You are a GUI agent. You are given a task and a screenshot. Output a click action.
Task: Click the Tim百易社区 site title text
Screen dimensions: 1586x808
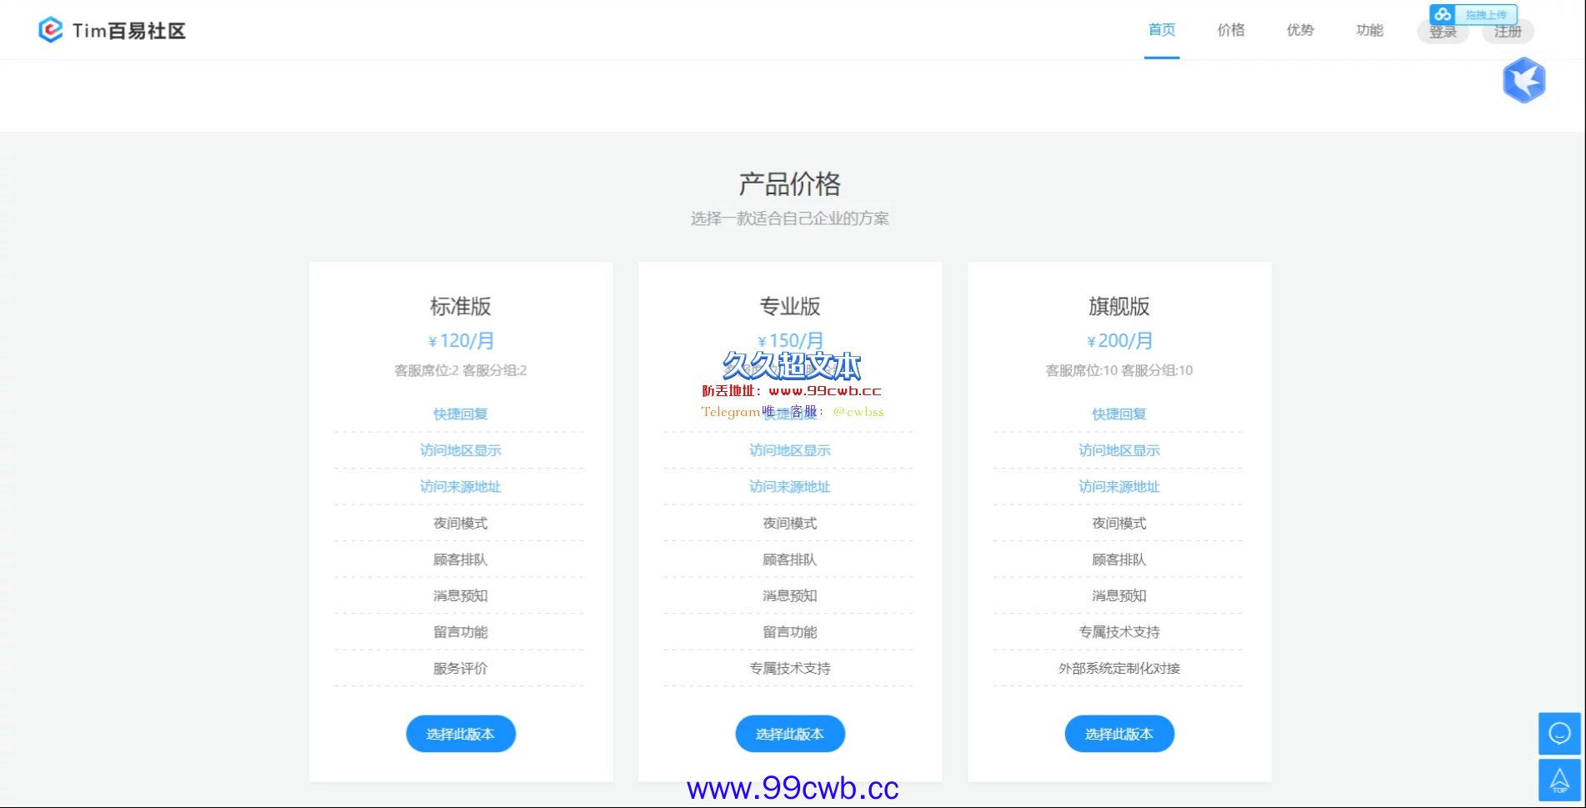129,31
